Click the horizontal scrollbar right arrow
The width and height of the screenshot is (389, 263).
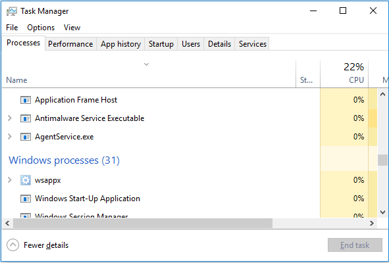(372, 224)
